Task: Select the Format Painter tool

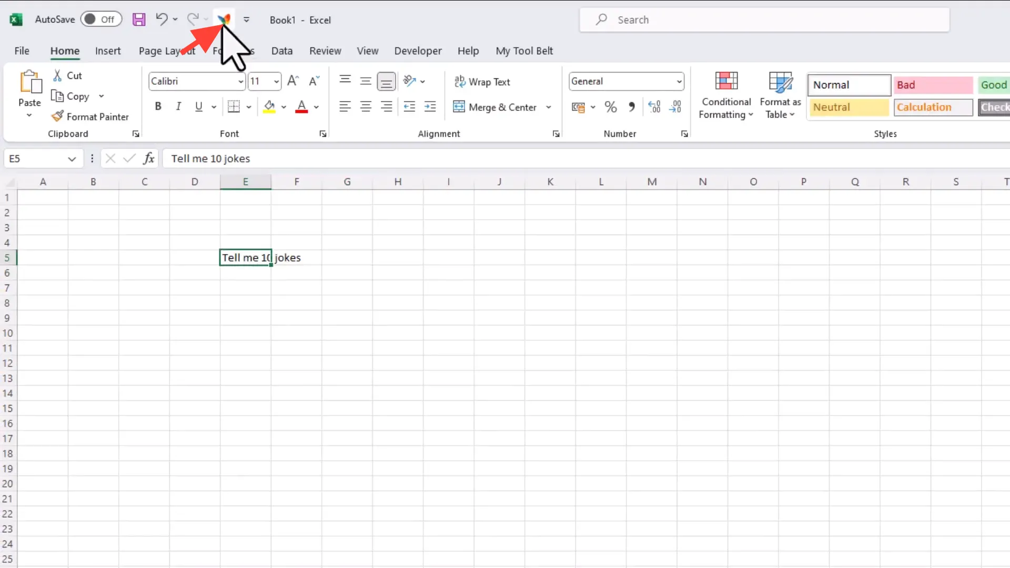Action: coord(90,116)
